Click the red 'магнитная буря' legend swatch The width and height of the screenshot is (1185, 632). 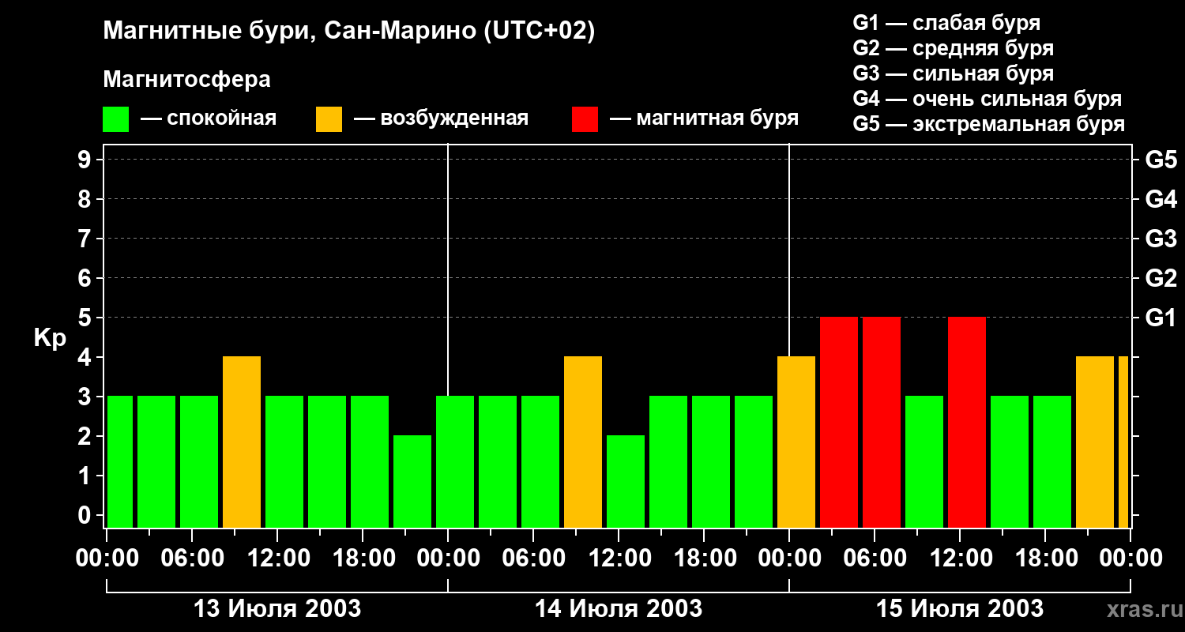tap(585, 119)
